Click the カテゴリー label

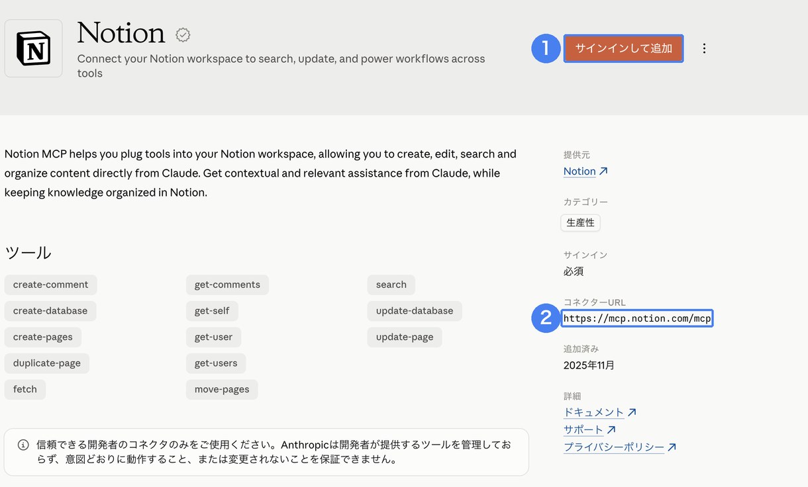[x=585, y=202]
